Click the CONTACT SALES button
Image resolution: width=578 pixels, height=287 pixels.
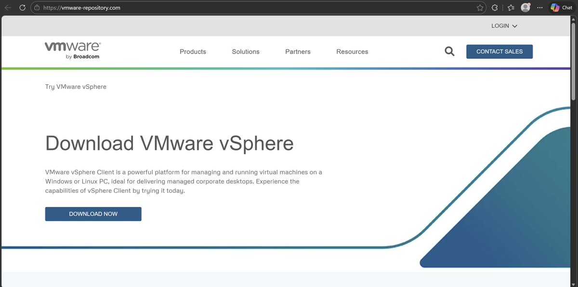499,52
